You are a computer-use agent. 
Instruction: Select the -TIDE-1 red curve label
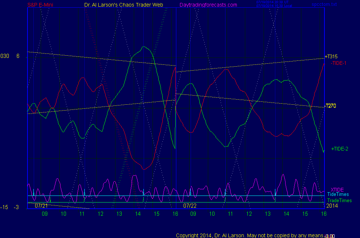338,63
